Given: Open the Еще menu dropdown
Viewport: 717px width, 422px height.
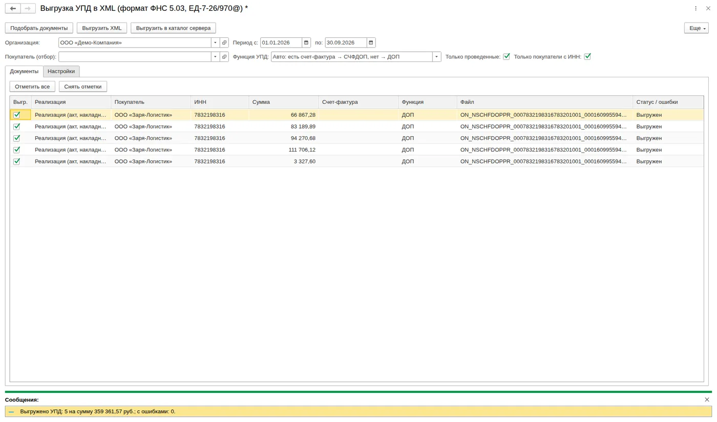Looking at the screenshot, I should pyautogui.click(x=697, y=28).
